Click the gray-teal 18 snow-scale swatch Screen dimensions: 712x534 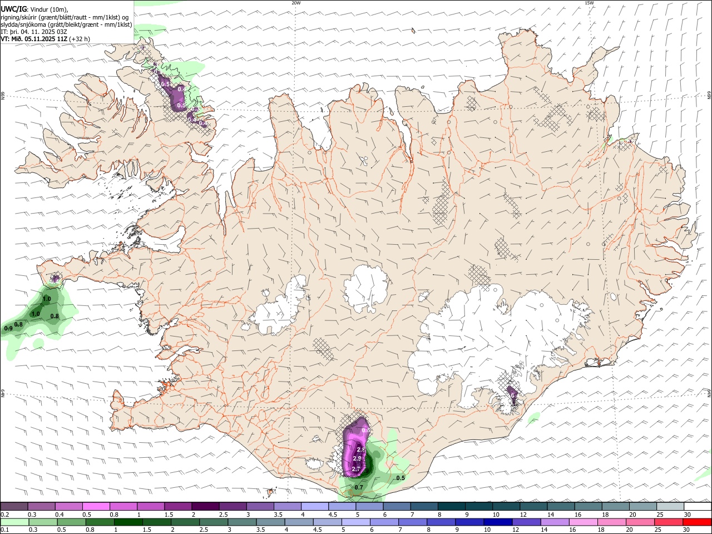[x=615, y=506]
